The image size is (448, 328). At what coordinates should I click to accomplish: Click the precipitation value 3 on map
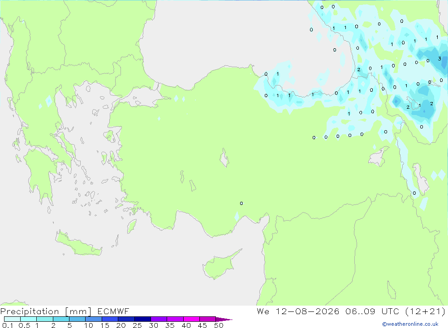[x=439, y=59]
